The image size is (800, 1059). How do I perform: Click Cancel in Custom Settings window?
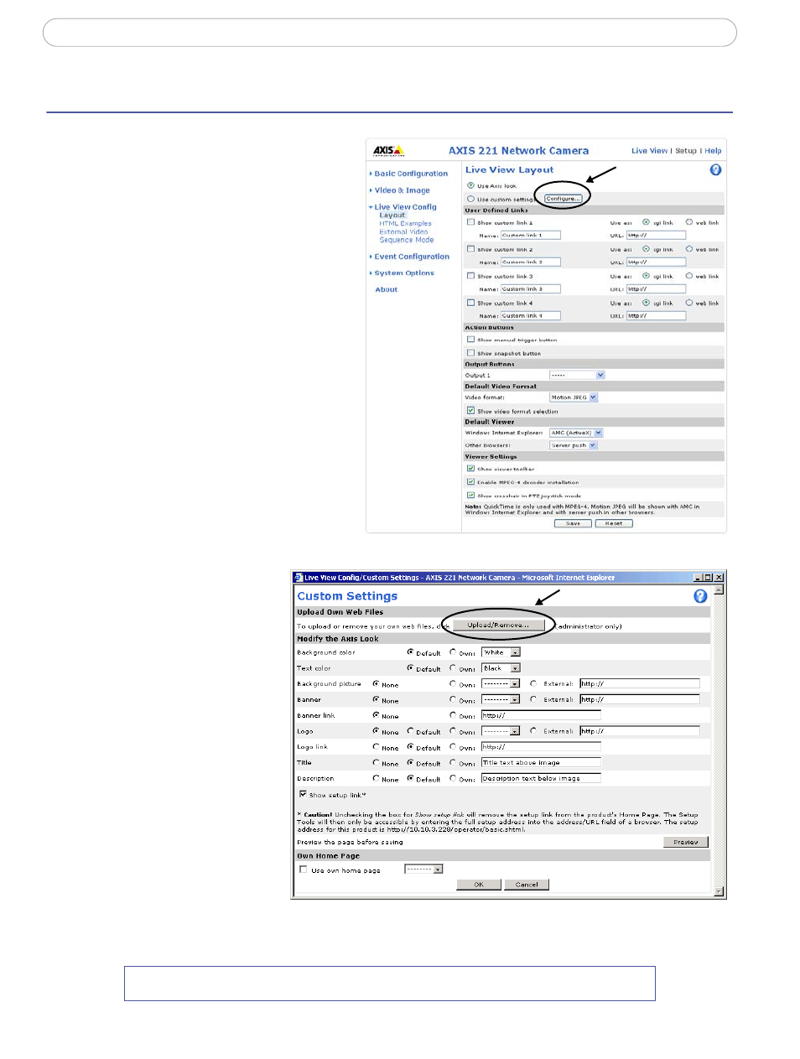[527, 885]
